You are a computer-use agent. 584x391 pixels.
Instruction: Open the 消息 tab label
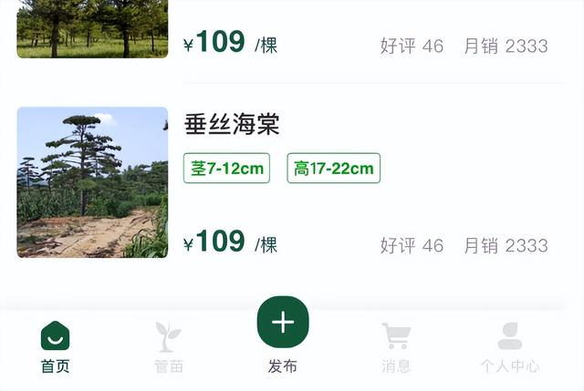(396, 366)
